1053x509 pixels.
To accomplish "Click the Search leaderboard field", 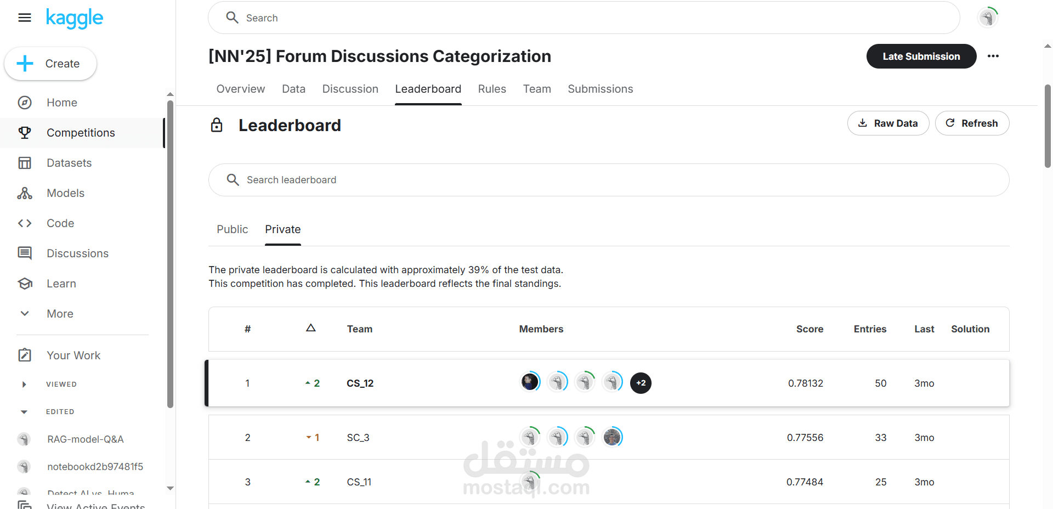I will [x=609, y=180].
